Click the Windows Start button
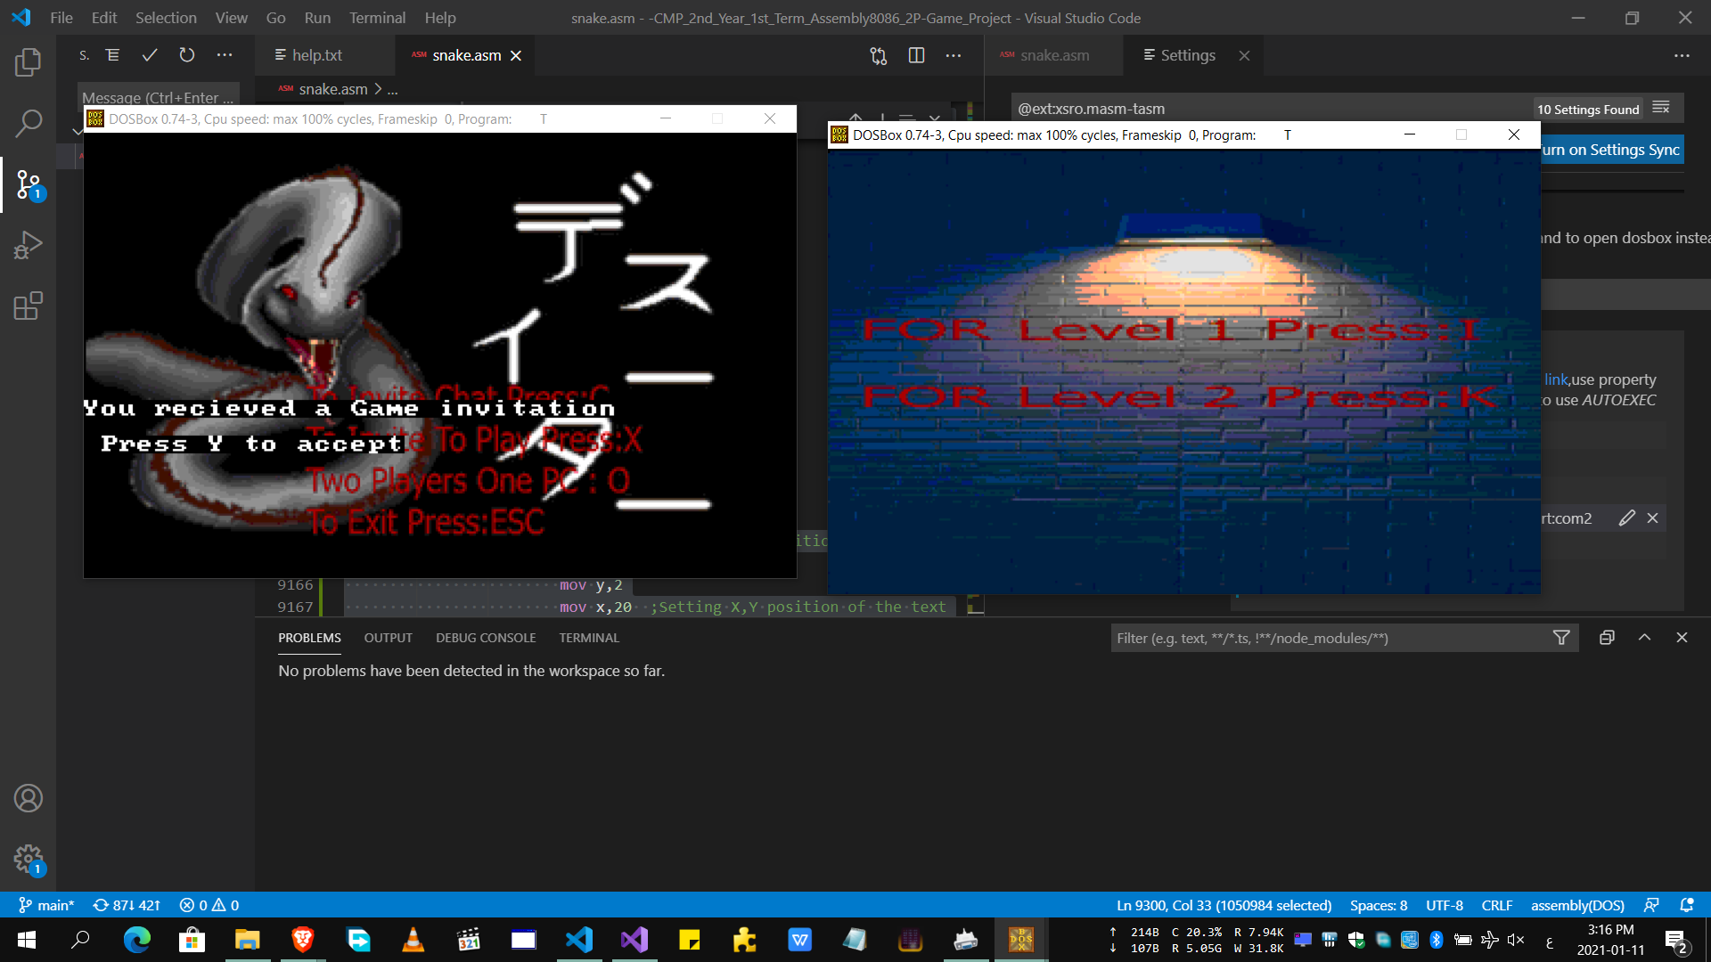Screen dimensions: 1711x962 (x=27, y=940)
